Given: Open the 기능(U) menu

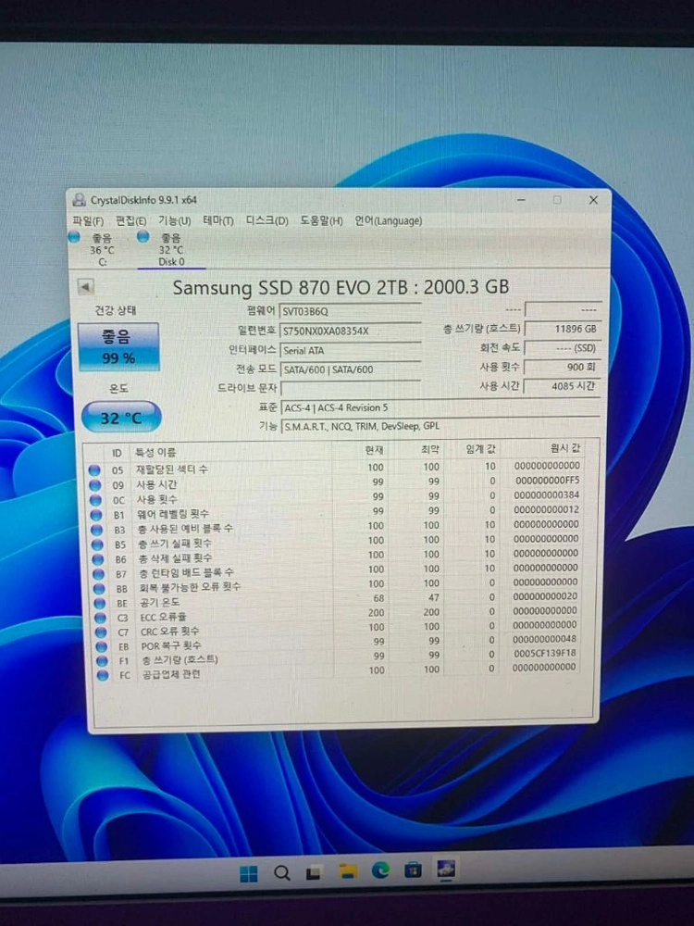Looking at the screenshot, I should [174, 221].
